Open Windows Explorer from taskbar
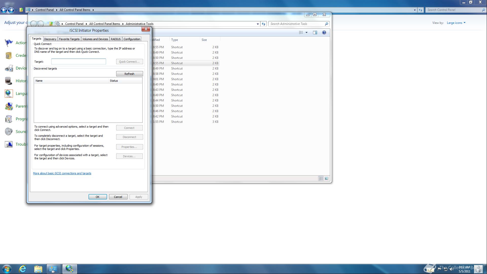This screenshot has width=487, height=274. click(x=38, y=269)
